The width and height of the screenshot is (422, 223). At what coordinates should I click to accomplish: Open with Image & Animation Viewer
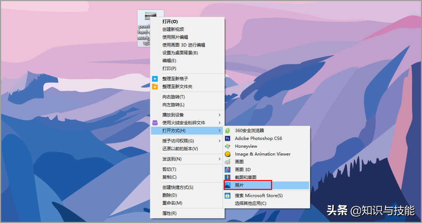point(263,154)
